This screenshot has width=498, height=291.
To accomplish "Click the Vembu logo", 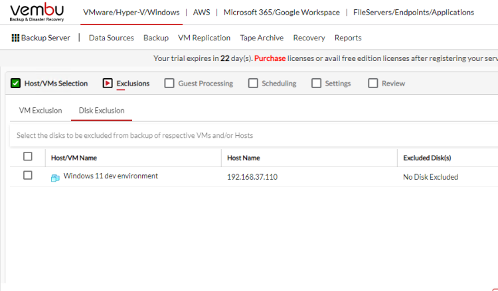I will (38, 13).
